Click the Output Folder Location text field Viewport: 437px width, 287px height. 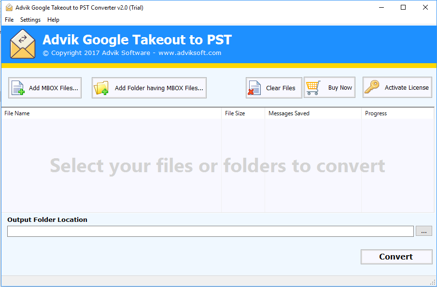click(x=211, y=232)
